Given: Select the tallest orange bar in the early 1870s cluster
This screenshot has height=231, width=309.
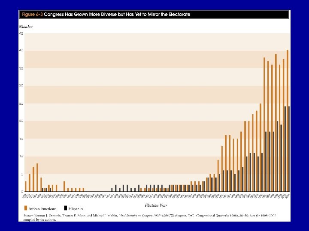Looking at the screenshot, I should click(x=37, y=178).
